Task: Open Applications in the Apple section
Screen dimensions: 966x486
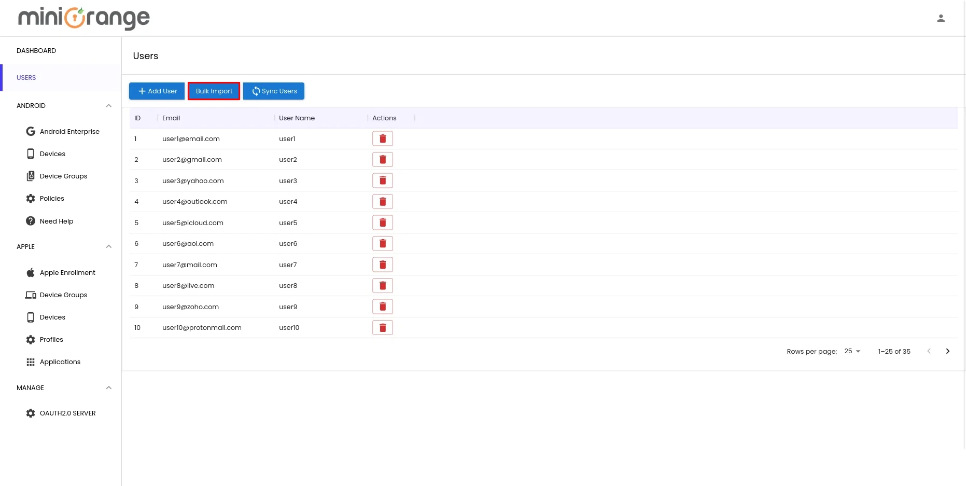Action: [60, 362]
